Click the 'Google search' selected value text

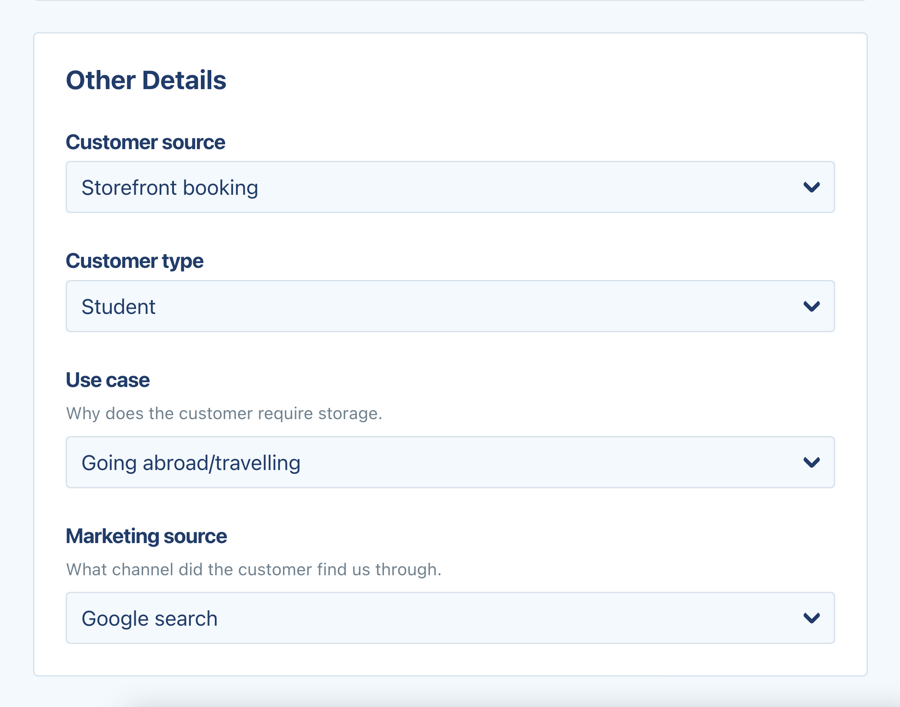[149, 618]
